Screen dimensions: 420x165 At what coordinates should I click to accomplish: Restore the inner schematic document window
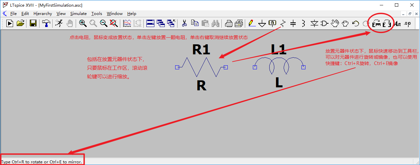pos(410,14)
